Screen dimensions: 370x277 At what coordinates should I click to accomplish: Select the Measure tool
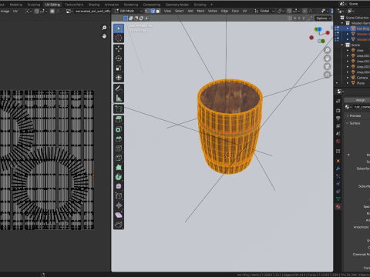119,98
